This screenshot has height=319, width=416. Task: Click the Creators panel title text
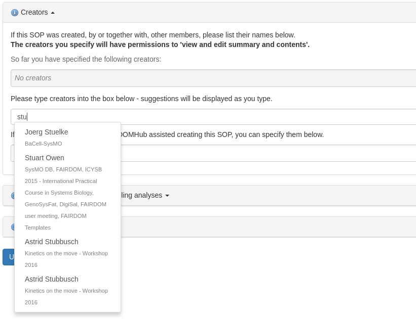pos(34,12)
